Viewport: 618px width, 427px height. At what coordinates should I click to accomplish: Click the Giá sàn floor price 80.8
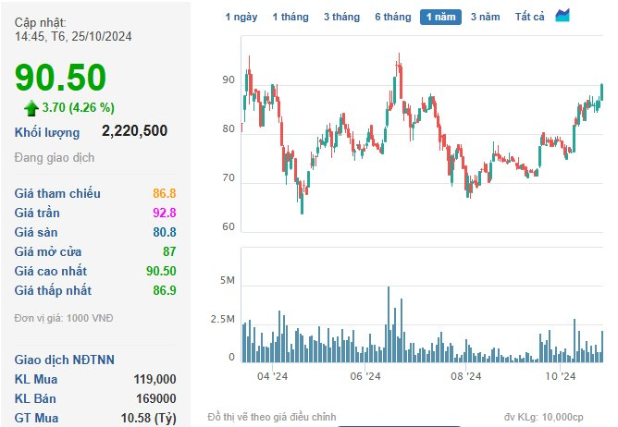164,232
